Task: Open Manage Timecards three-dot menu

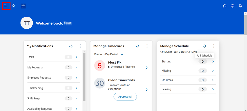Action: pyautogui.click(x=147, y=46)
